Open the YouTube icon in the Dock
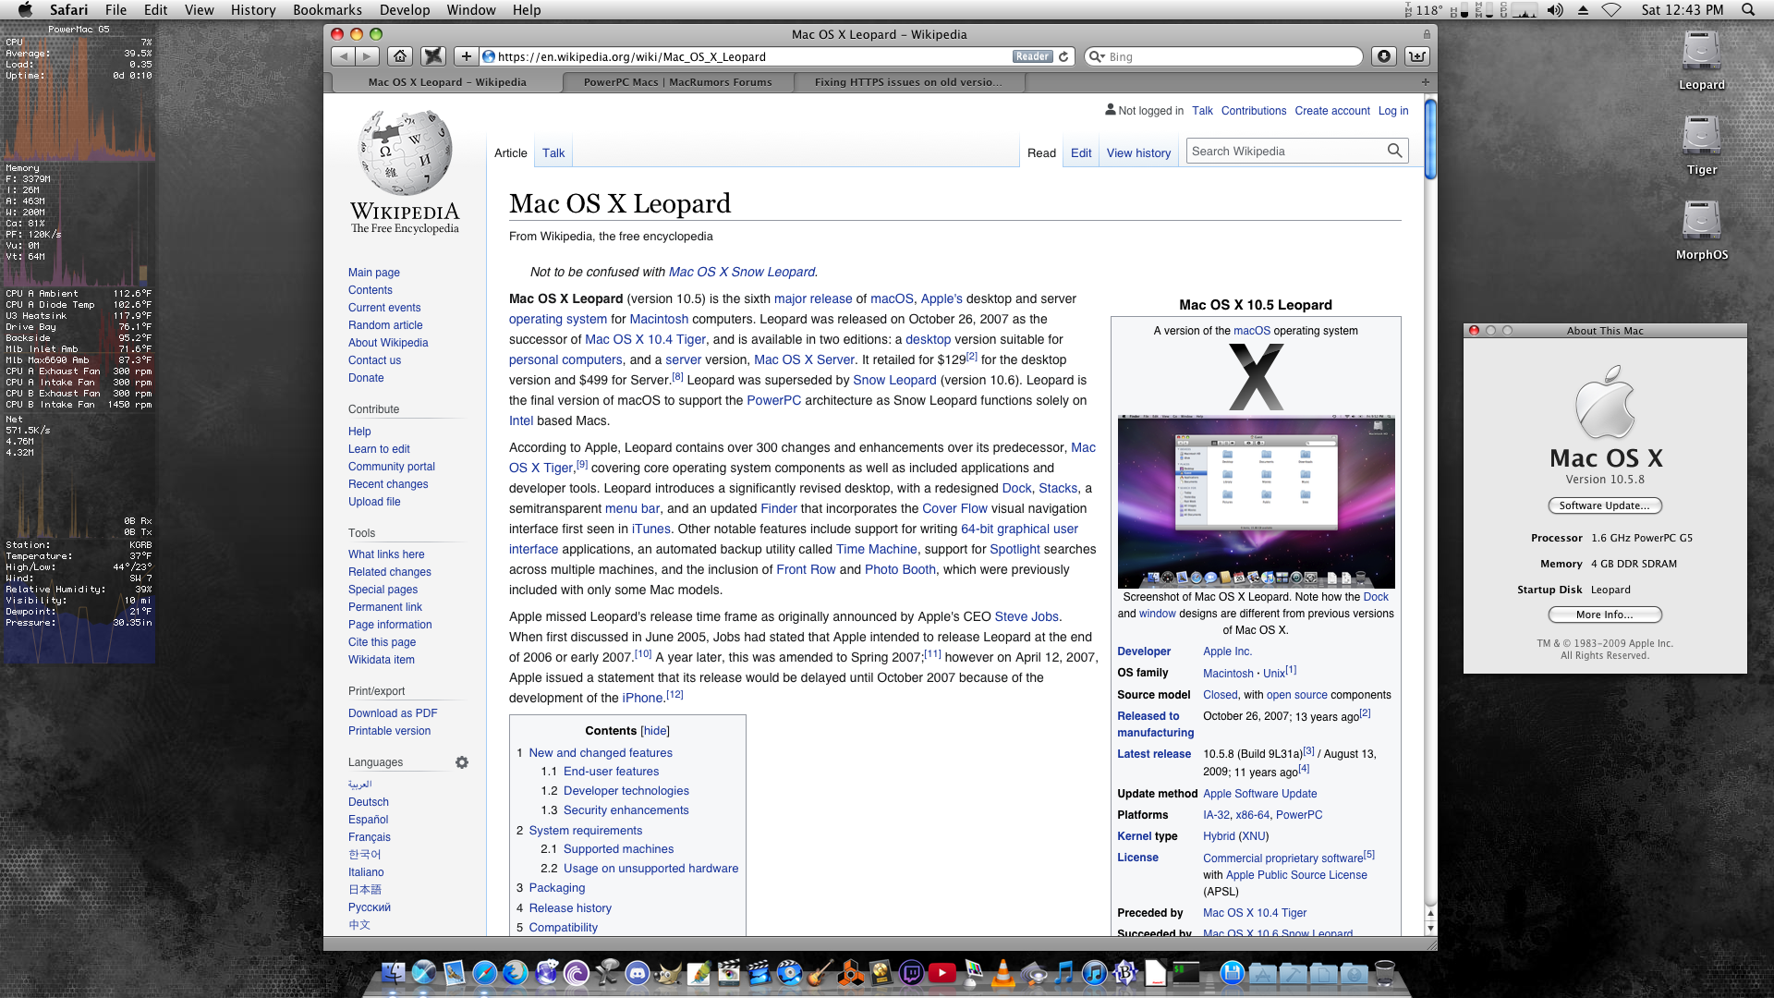This screenshot has width=1774, height=998. point(942,972)
